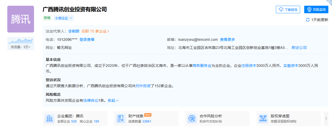Click the 财产线索 document icon
This screenshot has height=129, width=332.
pyautogui.click(x=121, y=119)
